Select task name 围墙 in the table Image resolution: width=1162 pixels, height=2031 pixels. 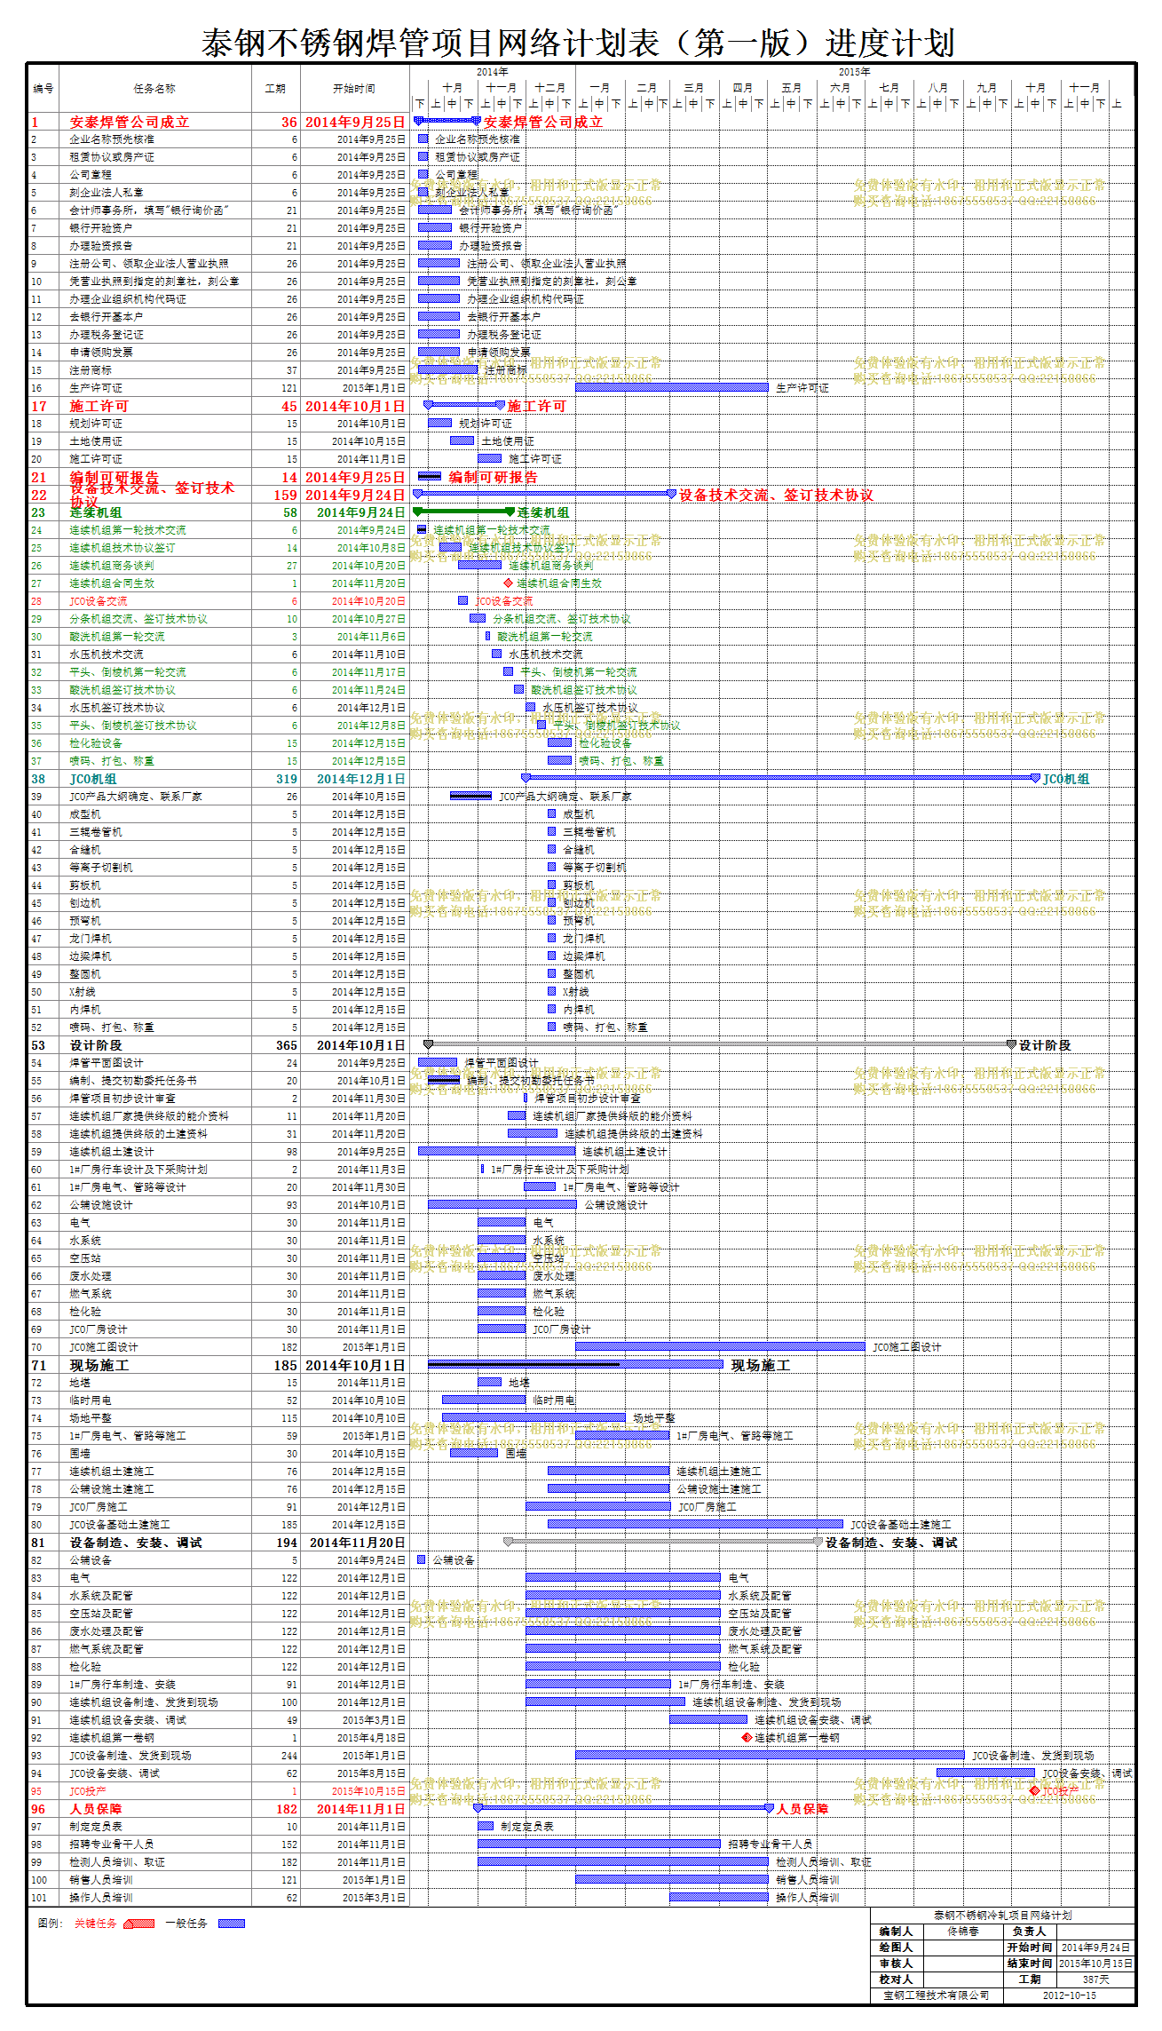80,1454
